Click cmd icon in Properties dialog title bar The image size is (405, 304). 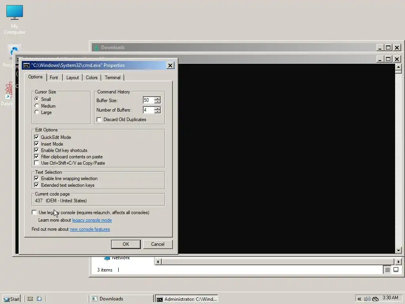26,65
